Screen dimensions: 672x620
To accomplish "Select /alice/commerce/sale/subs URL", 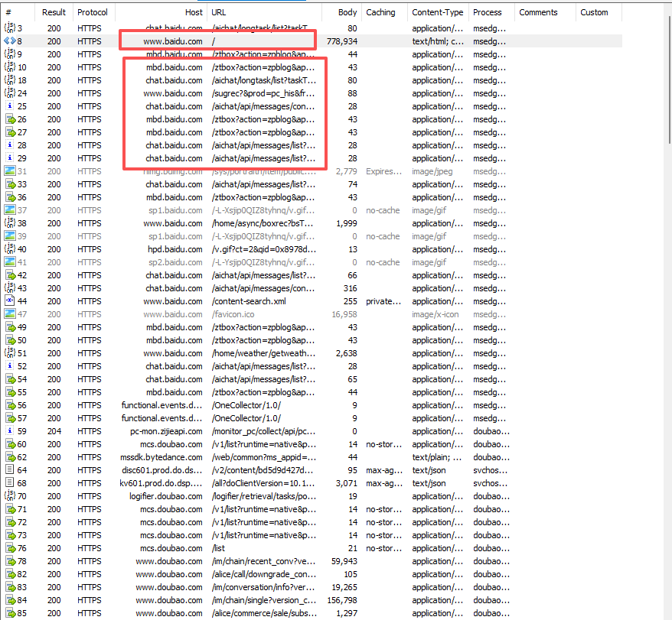I will point(264,612).
